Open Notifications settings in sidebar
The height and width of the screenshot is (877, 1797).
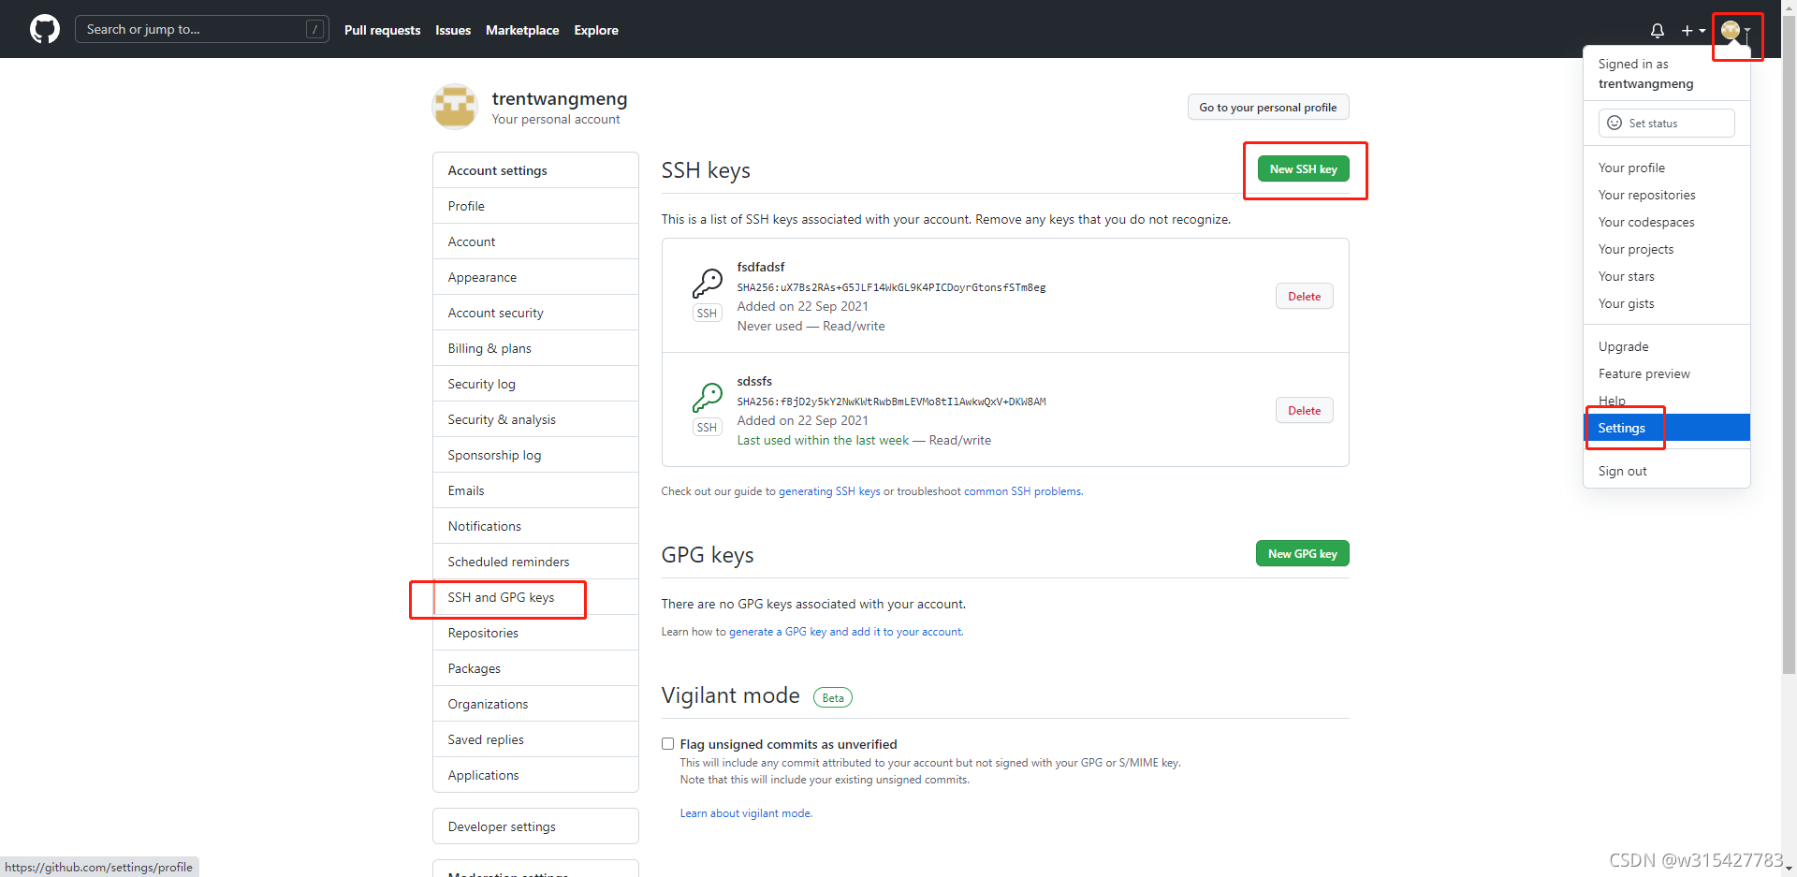535,526
